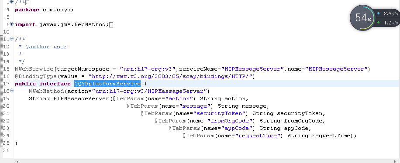Screen dimensions: 400x163
Task: Click the 54% memory usage circle
Action: coord(362,18)
